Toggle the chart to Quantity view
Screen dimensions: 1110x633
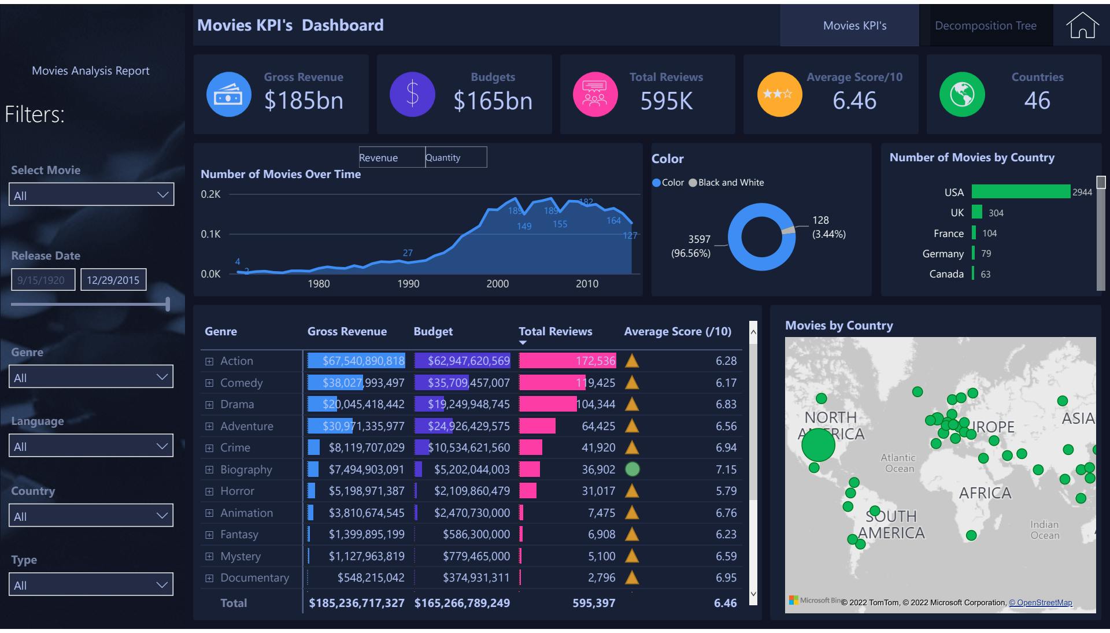[x=456, y=157]
